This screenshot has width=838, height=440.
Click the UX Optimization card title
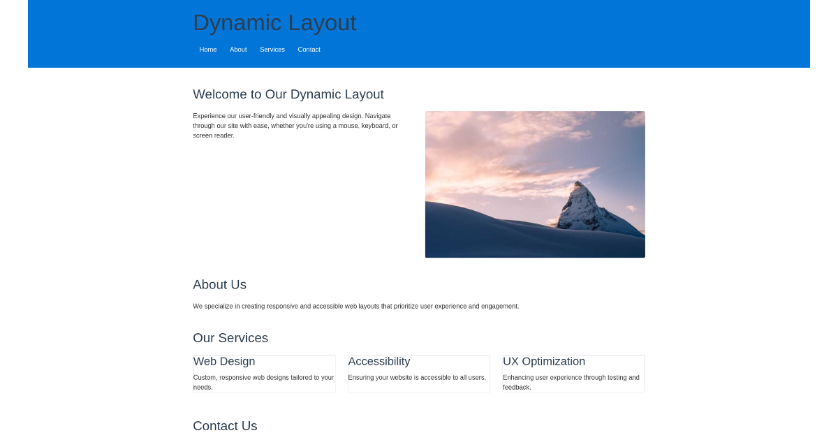544,361
